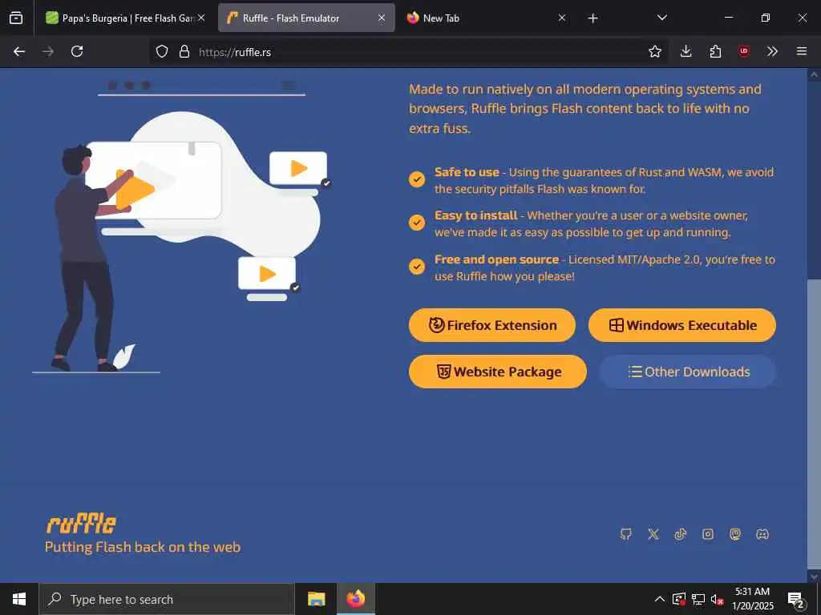Get the Website Package
This screenshot has width=821, height=615.
[x=497, y=372]
